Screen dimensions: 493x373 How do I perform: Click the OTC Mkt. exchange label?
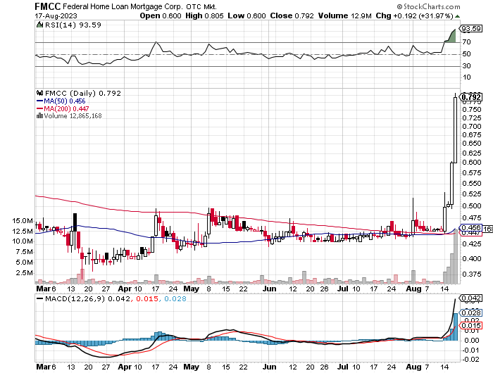pos(201,6)
